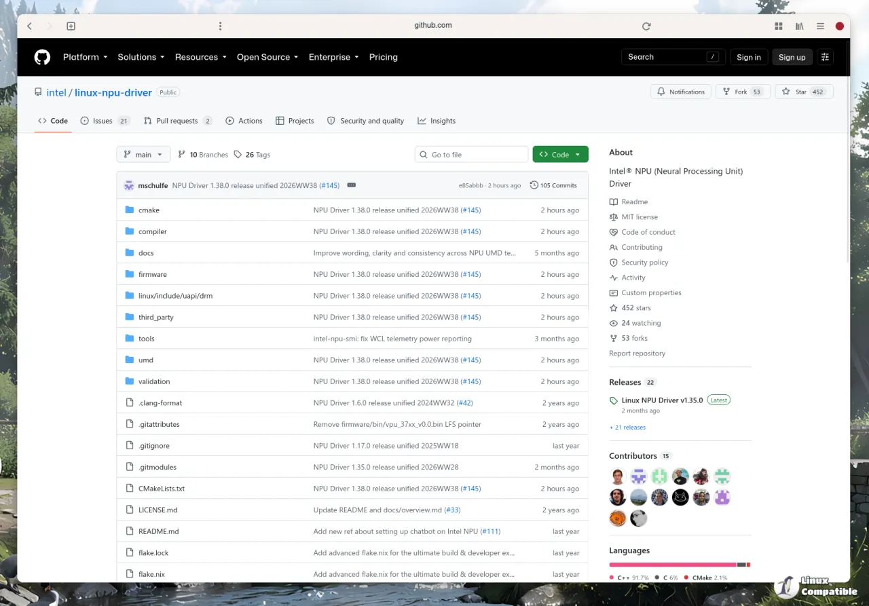
Task: Click the book icon next to Readme
Action: [614, 202]
